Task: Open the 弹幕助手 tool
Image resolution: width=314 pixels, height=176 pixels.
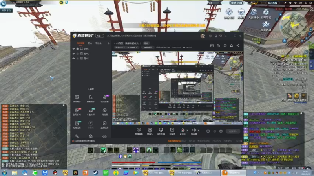Action: [77, 99]
